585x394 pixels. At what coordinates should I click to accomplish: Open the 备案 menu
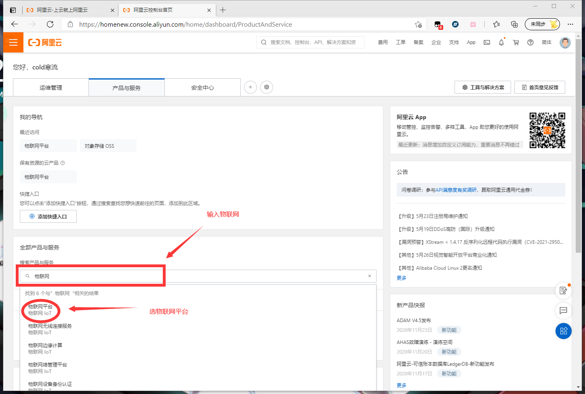coord(419,42)
